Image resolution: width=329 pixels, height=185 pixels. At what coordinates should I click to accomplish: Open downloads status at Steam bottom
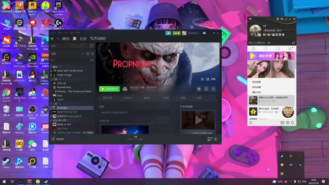pyautogui.click(x=135, y=138)
